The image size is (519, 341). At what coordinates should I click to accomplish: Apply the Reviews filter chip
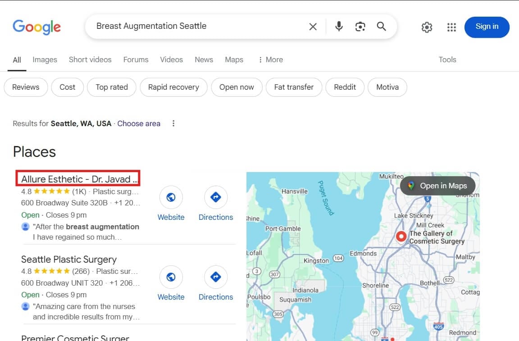click(x=26, y=87)
